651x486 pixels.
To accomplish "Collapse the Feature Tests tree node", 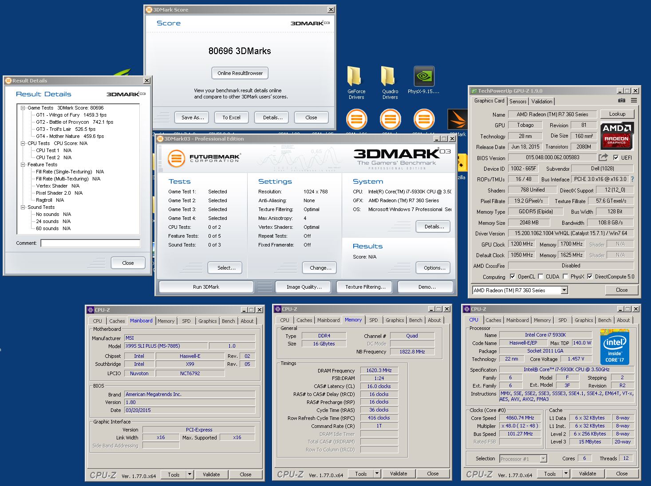I will tap(23, 165).
